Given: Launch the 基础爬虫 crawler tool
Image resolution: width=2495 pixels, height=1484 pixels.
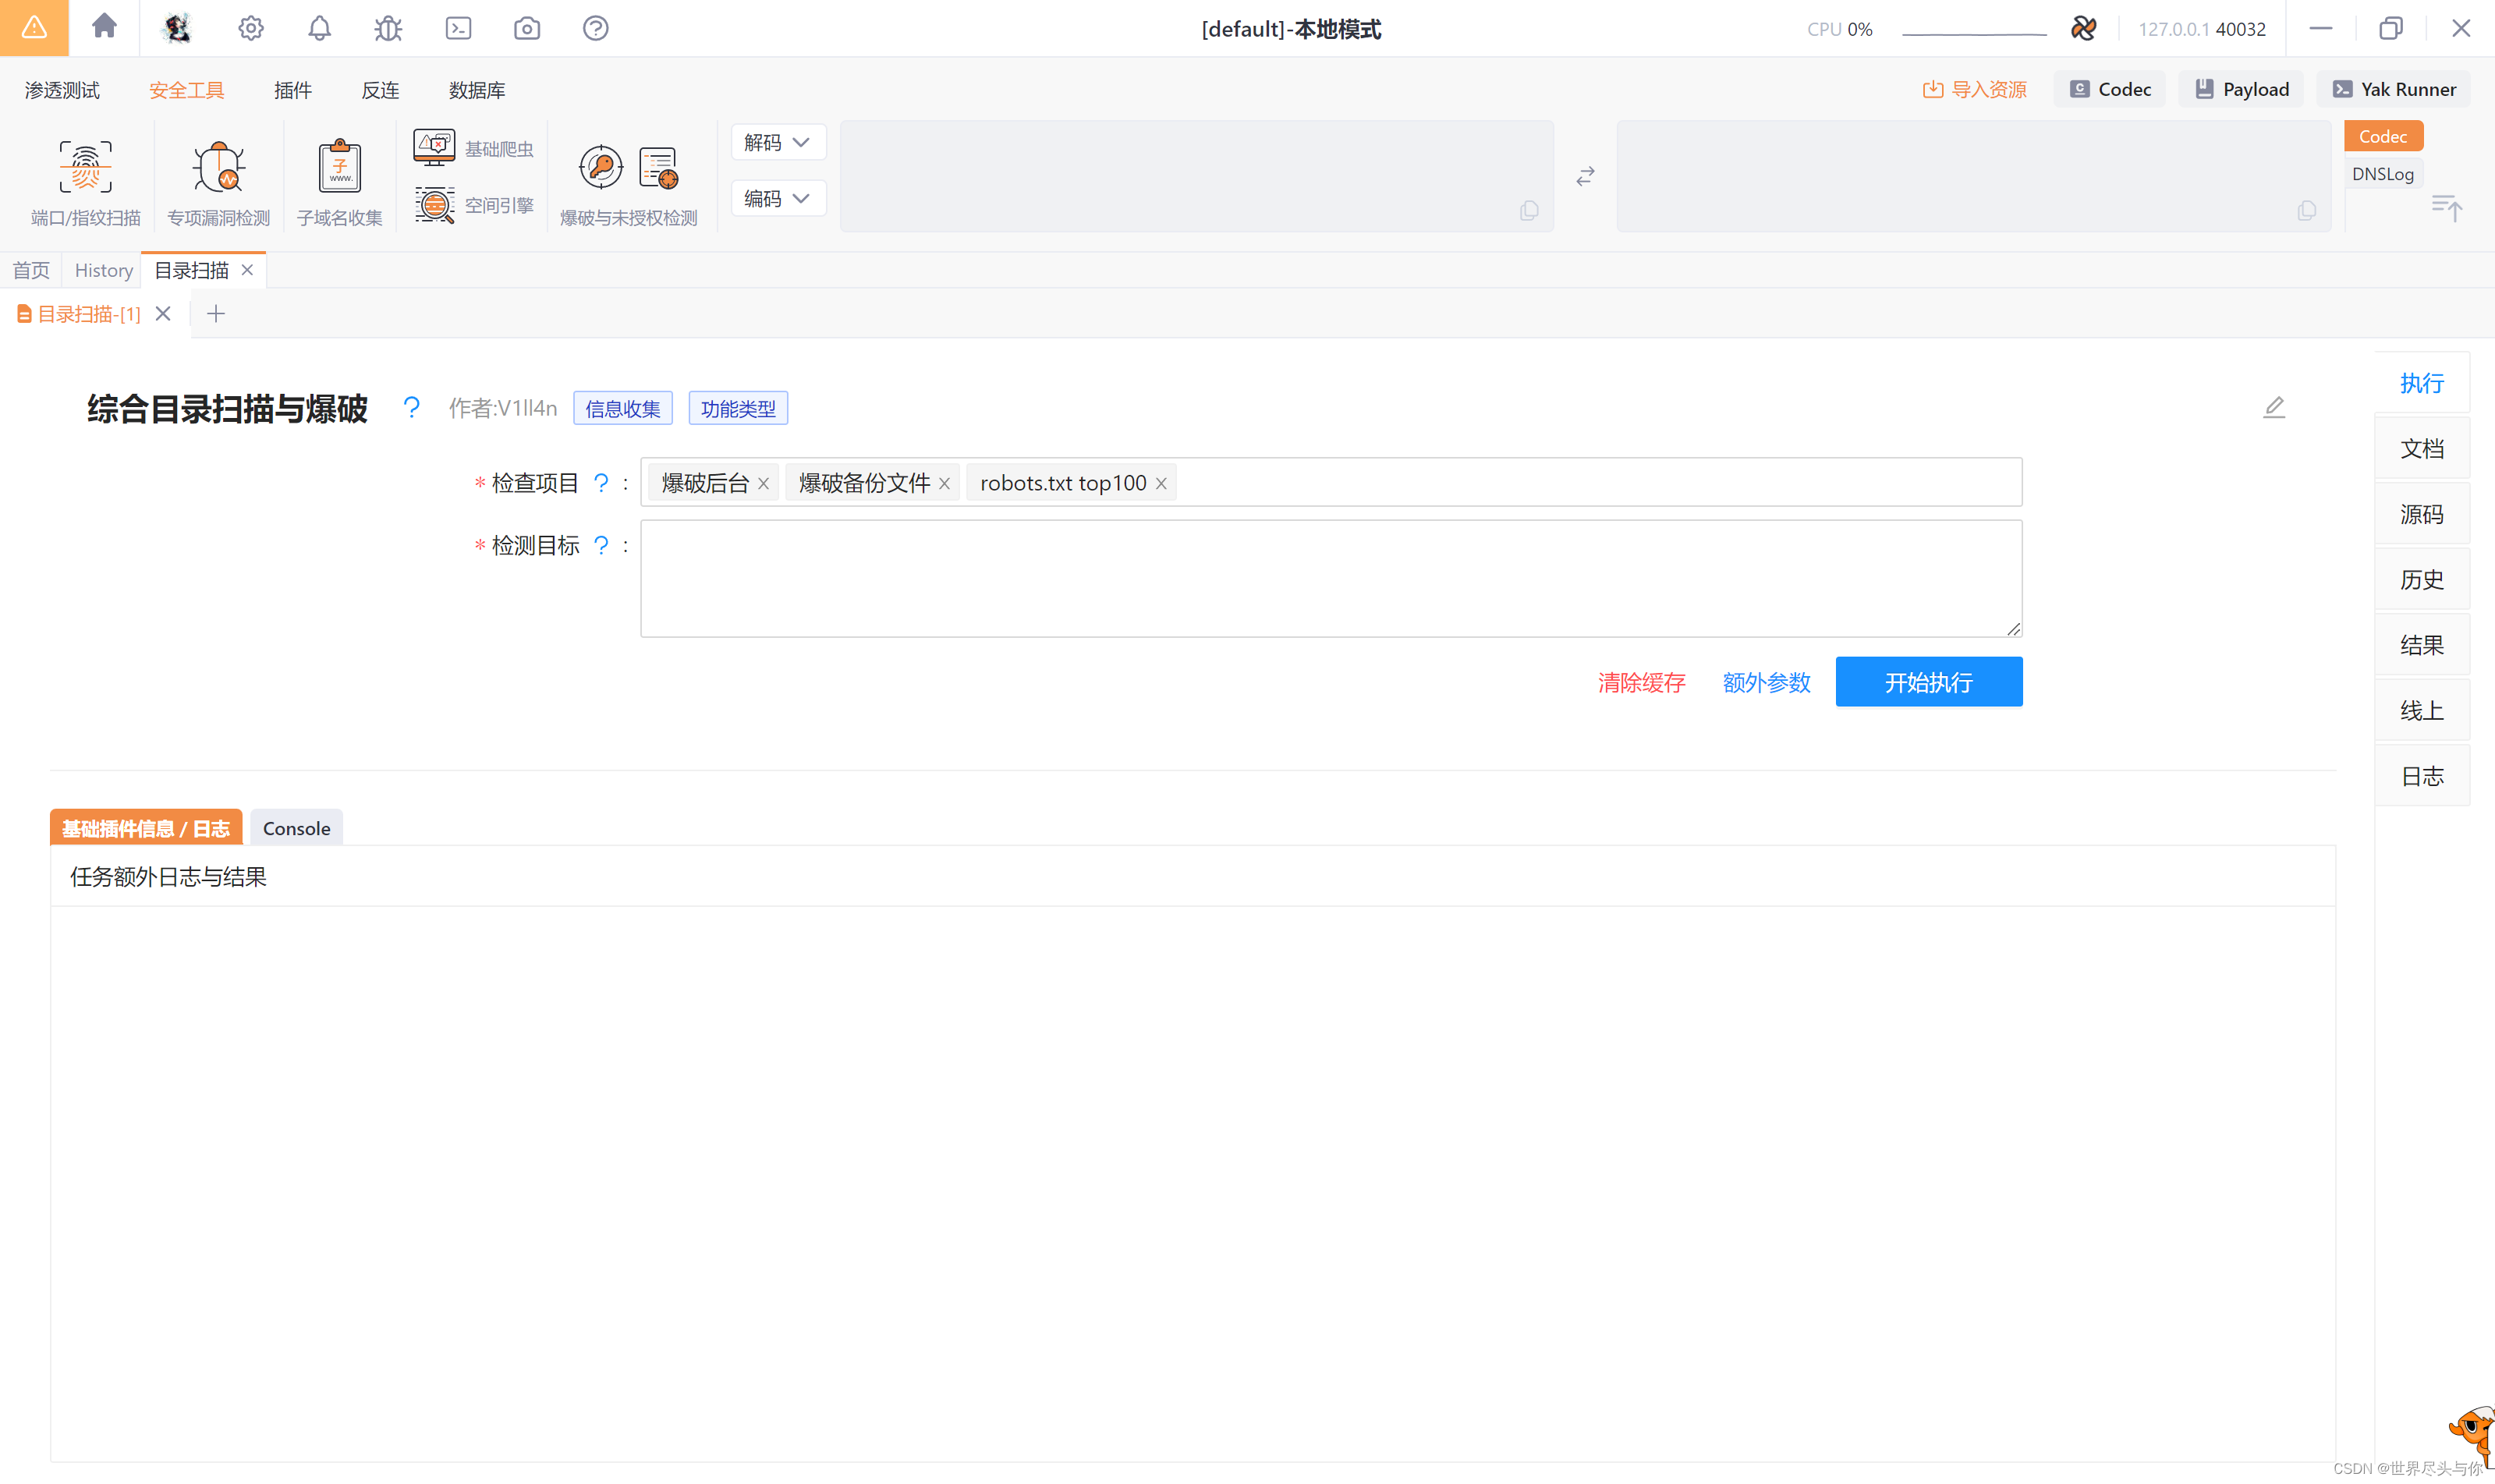Looking at the screenshot, I should pos(474,148).
